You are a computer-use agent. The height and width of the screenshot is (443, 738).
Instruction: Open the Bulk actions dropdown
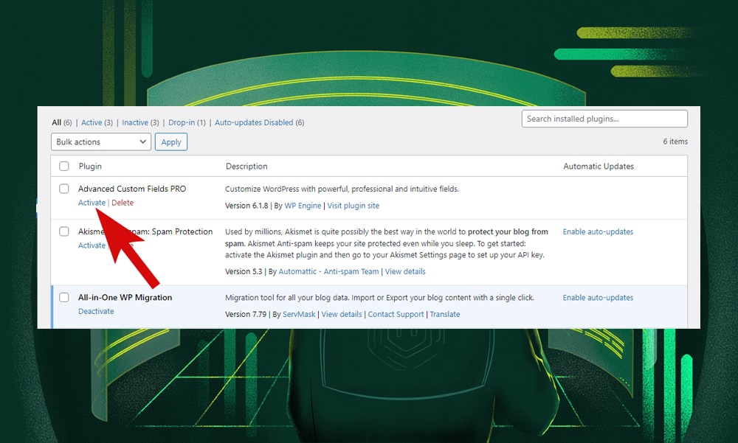(100, 142)
